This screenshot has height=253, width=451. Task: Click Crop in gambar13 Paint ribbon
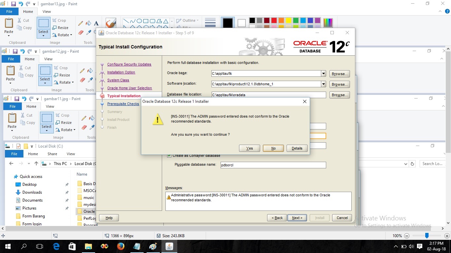point(59,20)
